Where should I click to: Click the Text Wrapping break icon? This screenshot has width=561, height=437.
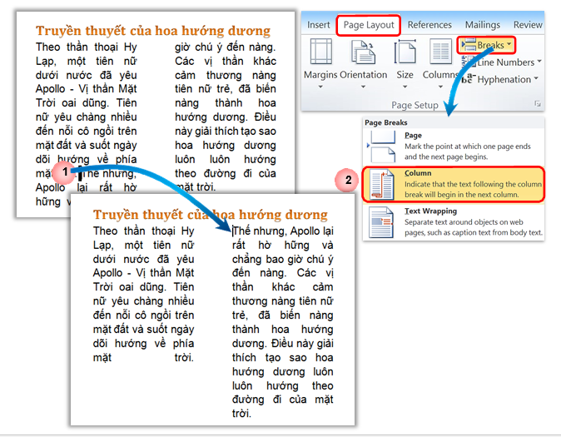382,222
